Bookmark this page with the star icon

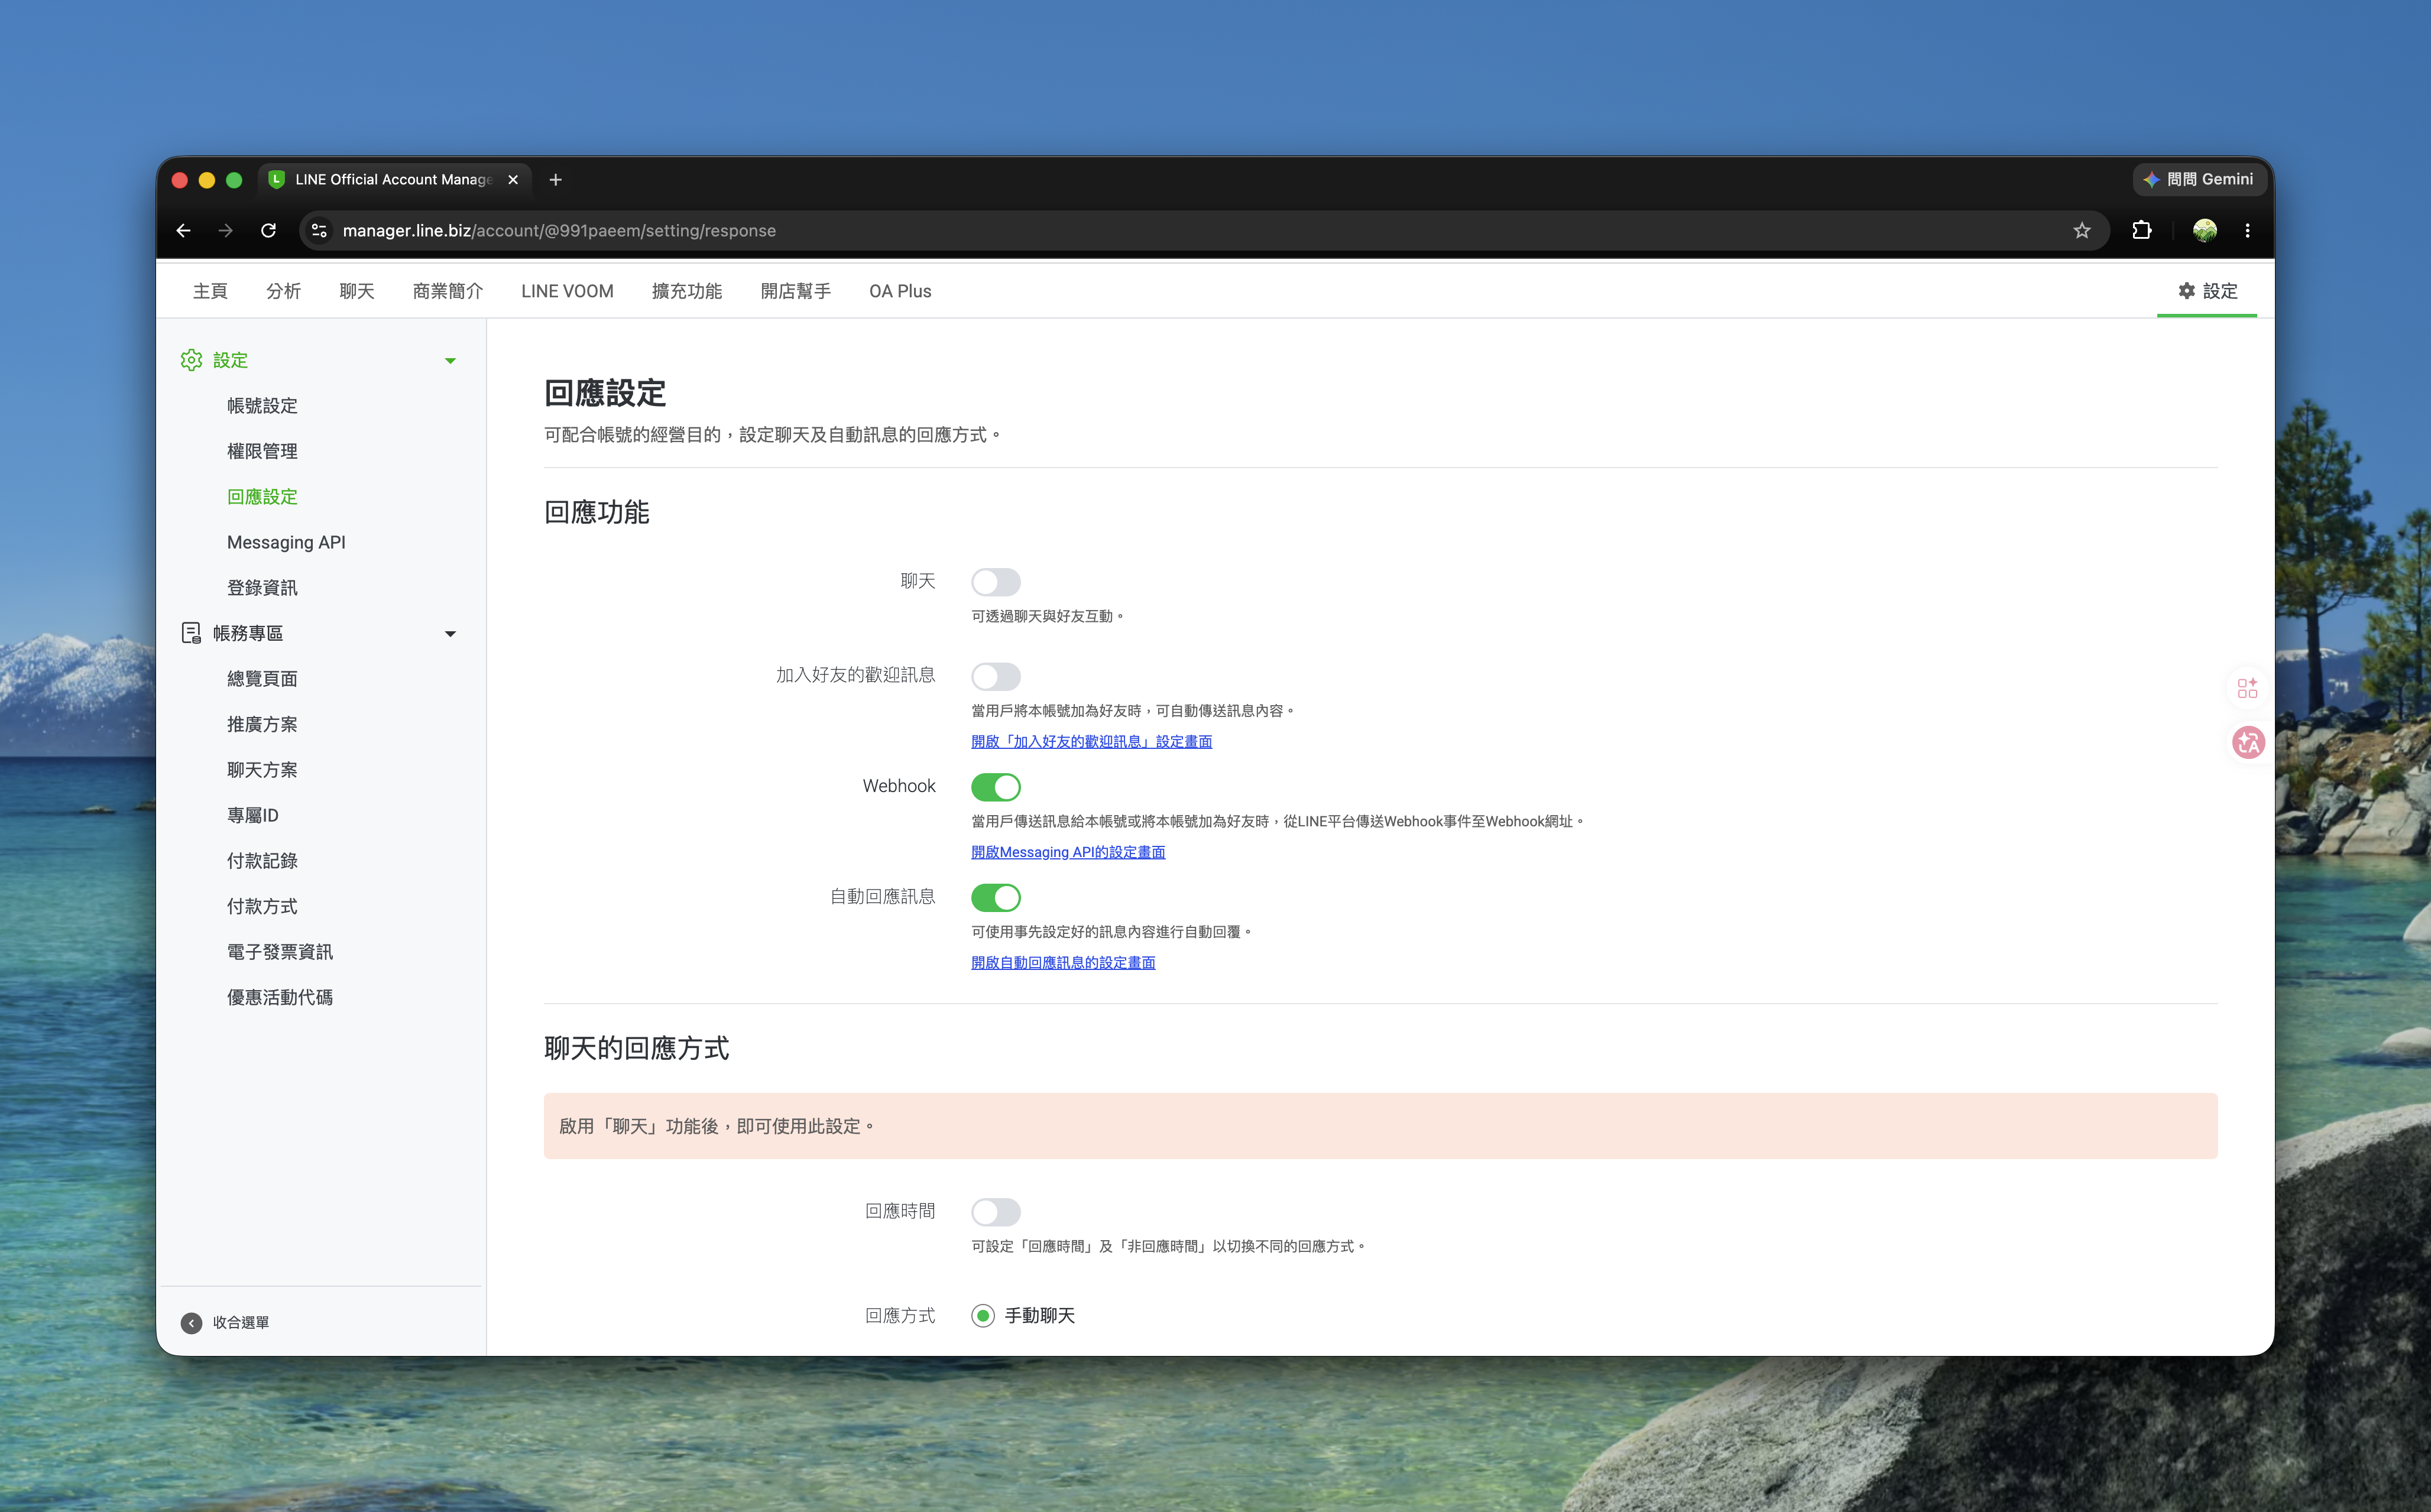2082,230
